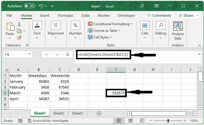
Task: Select row 3 header
Action: point(5,87)
